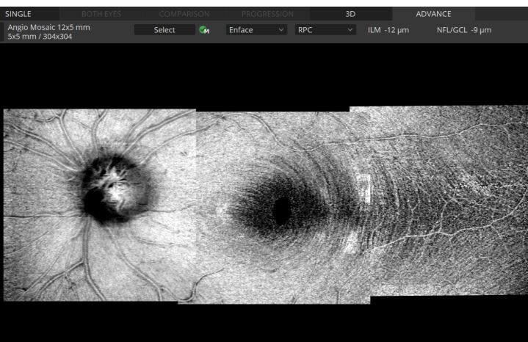The height and width of the screenshot is (342, 528).
Task: Click the bright white rectangular artifact
Action: 365,189
